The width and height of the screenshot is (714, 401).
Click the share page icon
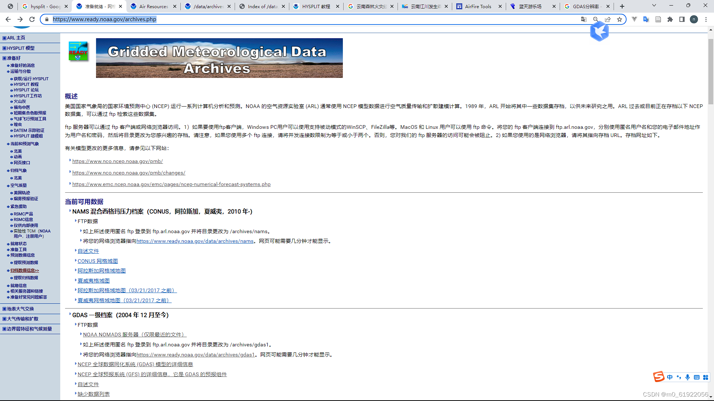(x=608, y=19)
